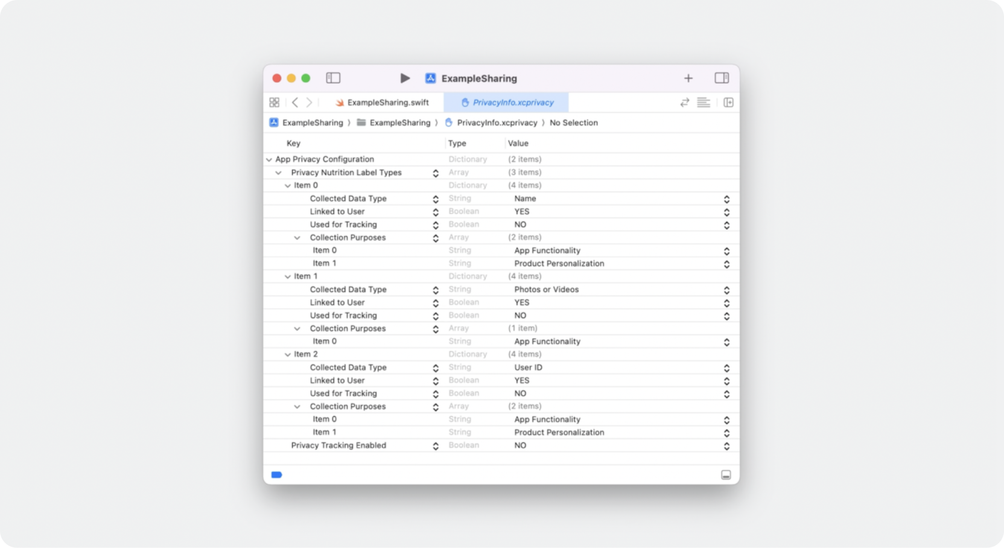Image resolution: width=1004 pixels, height=548 pixels.
Task: Collapse Collection Purposes under User ID
Action: point(297,407)
